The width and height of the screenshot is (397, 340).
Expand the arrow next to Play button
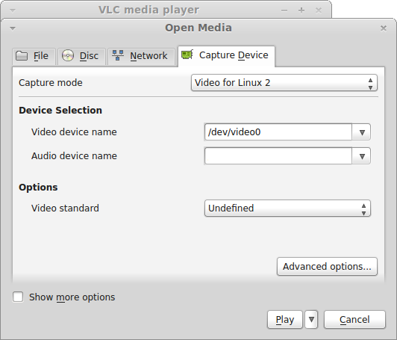click(x=311, y=320)
